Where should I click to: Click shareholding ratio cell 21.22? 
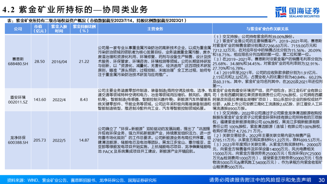coord(84,61)
